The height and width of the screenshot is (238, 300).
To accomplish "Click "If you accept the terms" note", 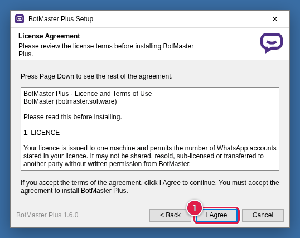I will (150, 187).
